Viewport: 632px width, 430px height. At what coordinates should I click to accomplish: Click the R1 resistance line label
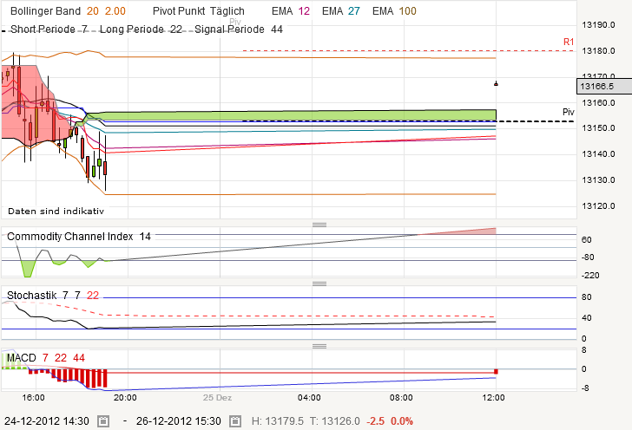coord(569,42)
